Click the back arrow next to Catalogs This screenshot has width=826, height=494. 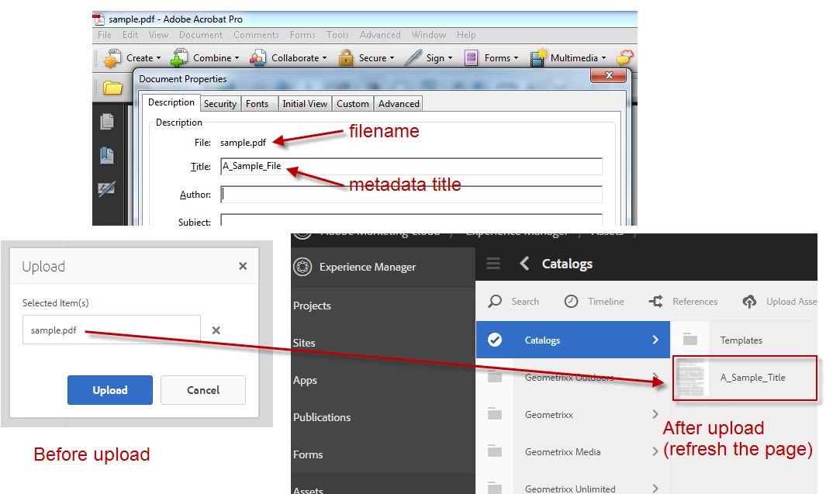pyautogui.click(x=524, y=264)
